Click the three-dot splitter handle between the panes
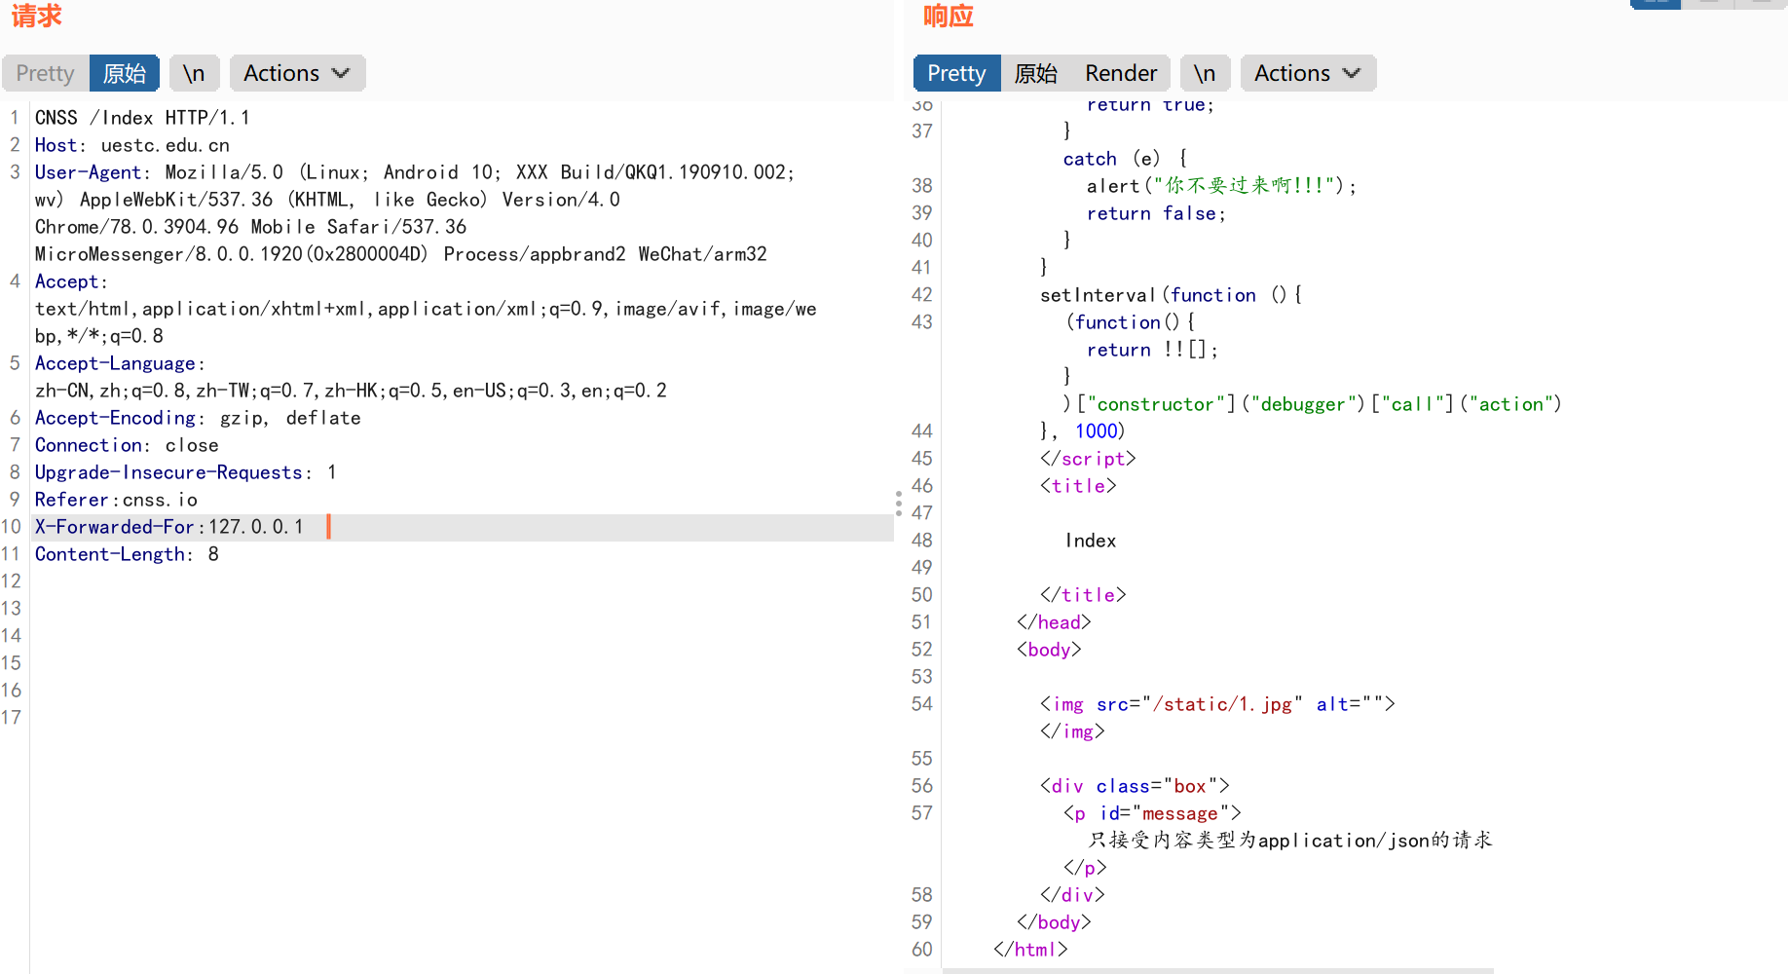Screen dimensions: 1788x974 pos(898,503)
